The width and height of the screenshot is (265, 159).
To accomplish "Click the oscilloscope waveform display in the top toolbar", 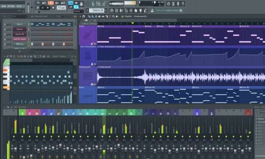I will (117, 3).
